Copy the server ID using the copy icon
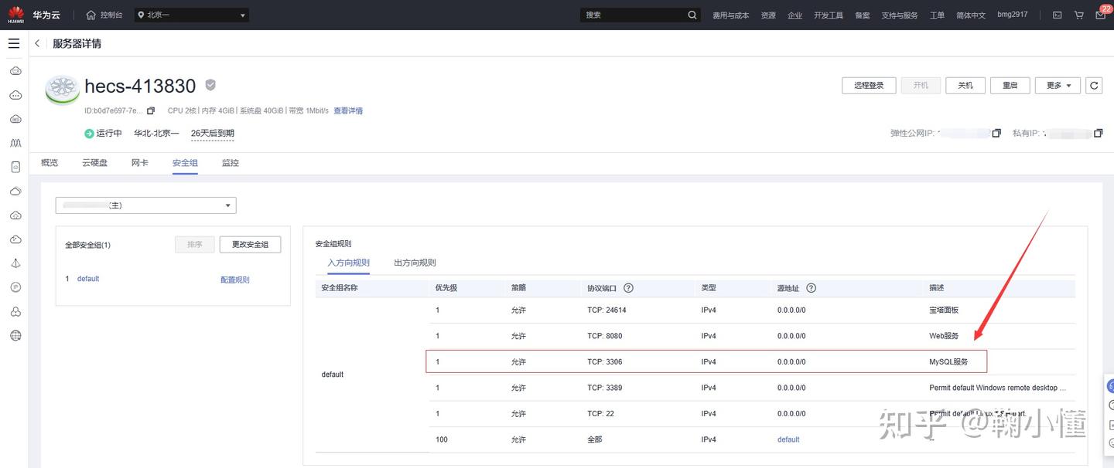Image resolution: width=1114 pixels, height=468 pixels. (151, 110)
